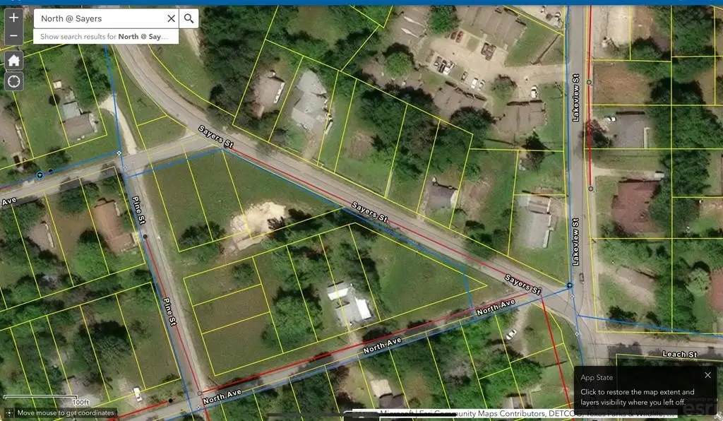Image resolution: width=723 pixels, height=421 pixels.
Task: Run search with magnifying glass icon
Action: [189, 18]
